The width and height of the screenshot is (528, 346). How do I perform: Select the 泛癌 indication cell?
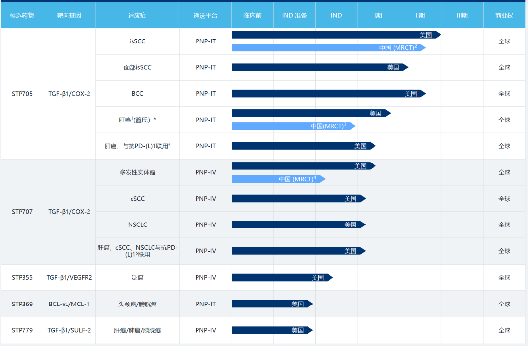(137, 278)
